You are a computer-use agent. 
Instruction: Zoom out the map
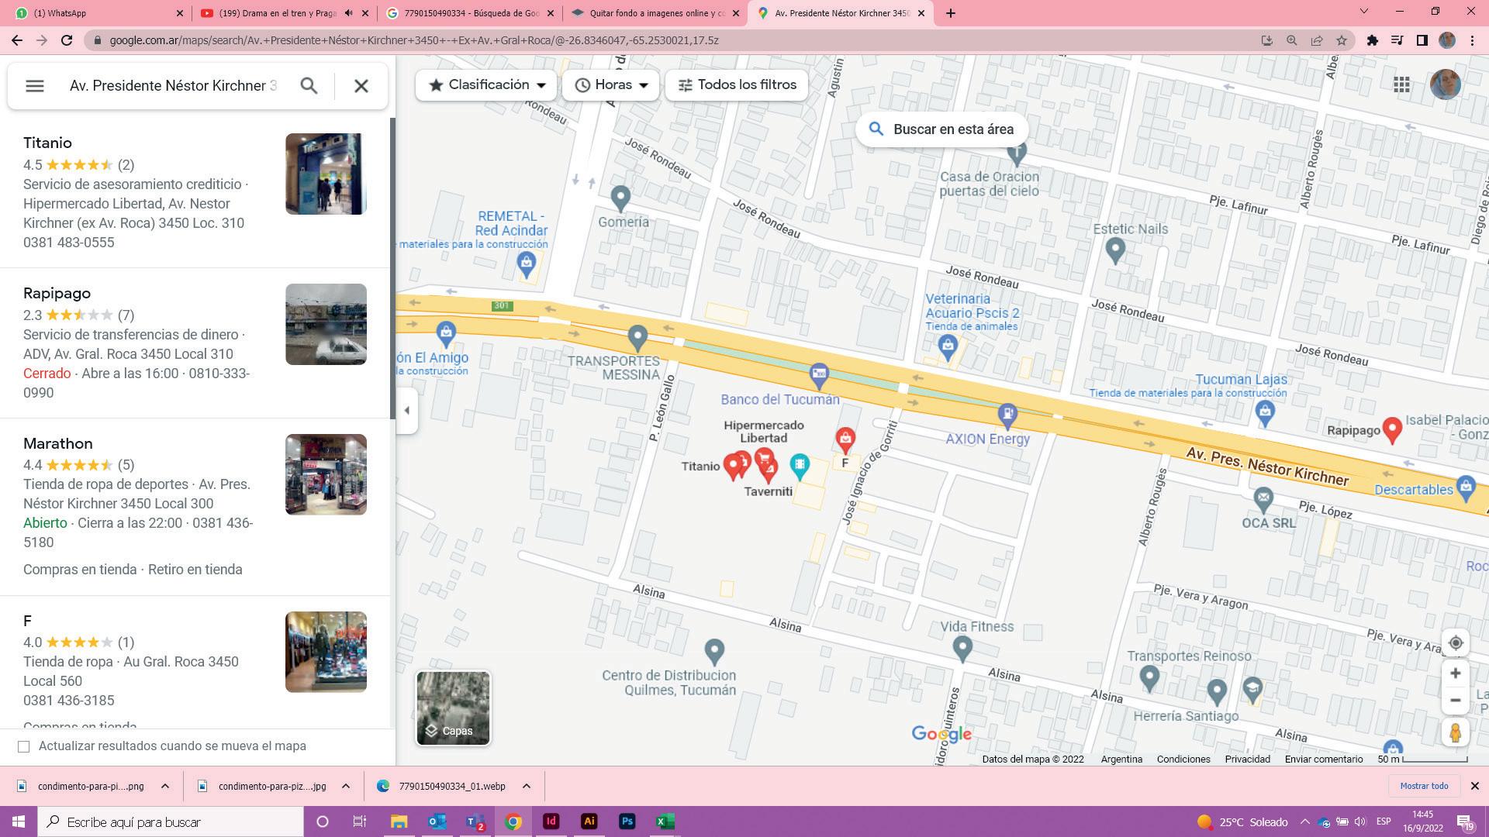pos(1456,701)
